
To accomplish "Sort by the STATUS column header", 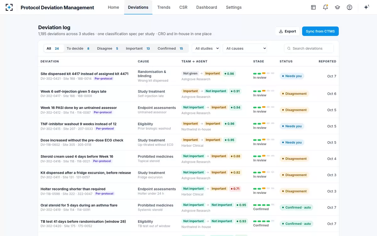I will point(286,61).
